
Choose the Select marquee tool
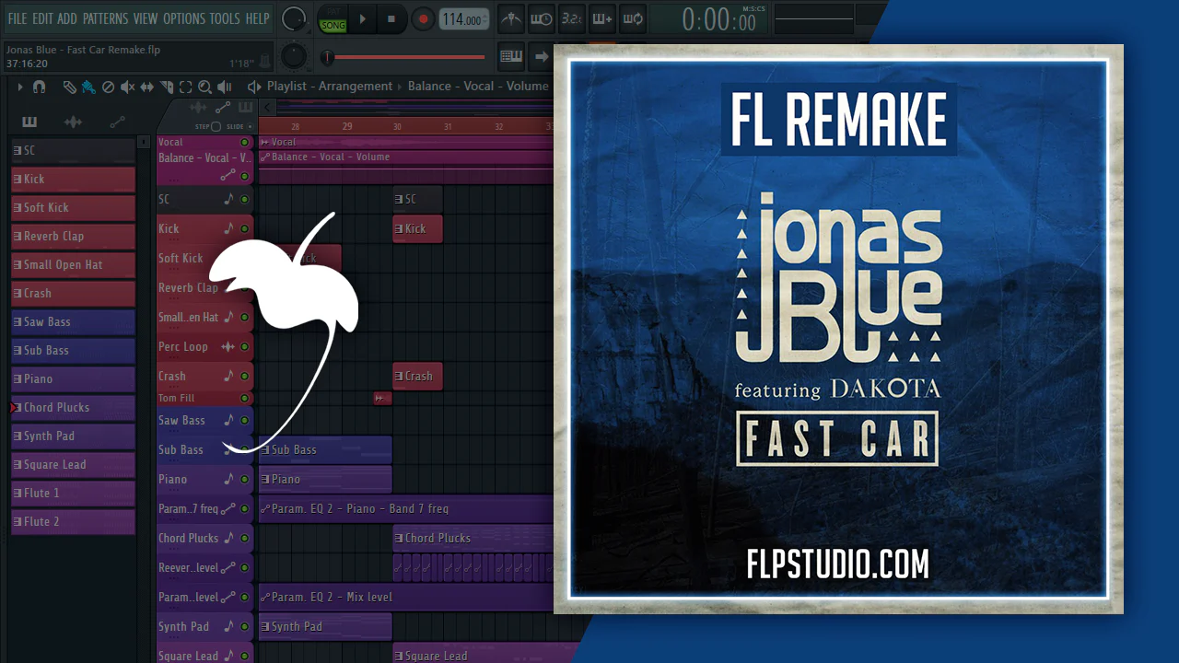tap(185, 87)
